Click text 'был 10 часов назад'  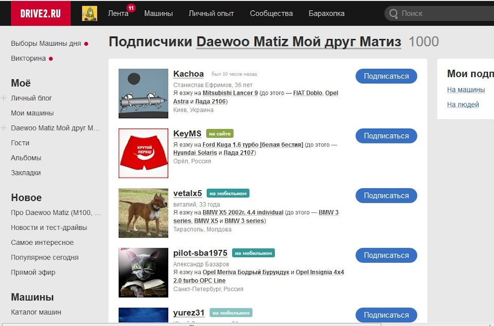[234, 74]
